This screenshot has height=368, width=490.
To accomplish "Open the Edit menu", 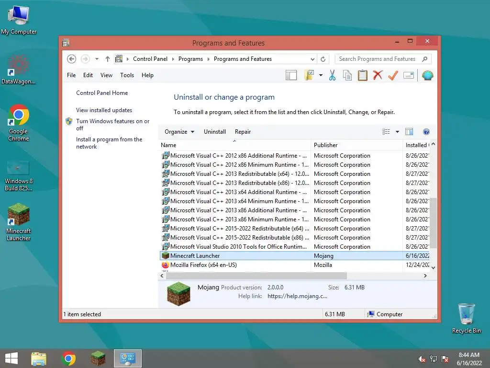I will point(88,75).
